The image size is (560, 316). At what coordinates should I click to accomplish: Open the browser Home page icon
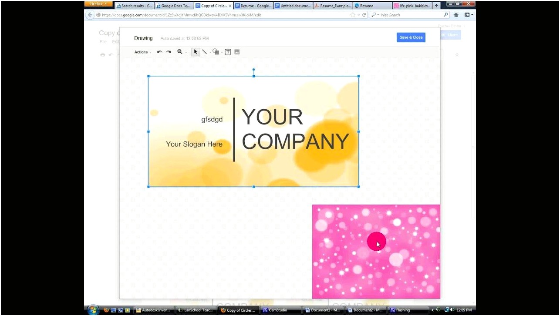point(456,15)
